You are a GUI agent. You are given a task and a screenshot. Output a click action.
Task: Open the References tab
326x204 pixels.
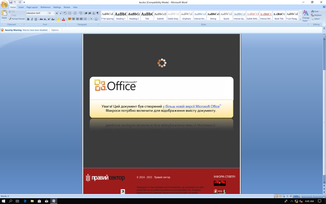coord(45,7)
